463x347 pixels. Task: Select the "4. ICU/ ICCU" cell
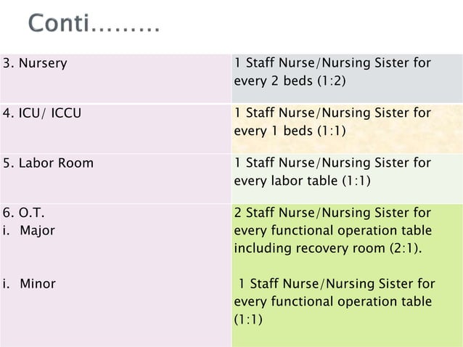tap(42, 113)
